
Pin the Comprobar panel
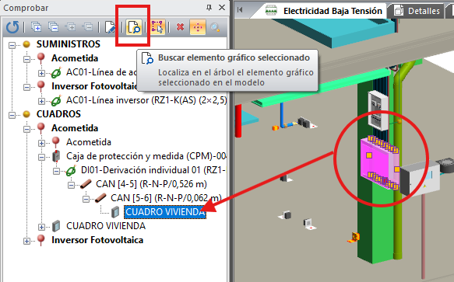209,8
